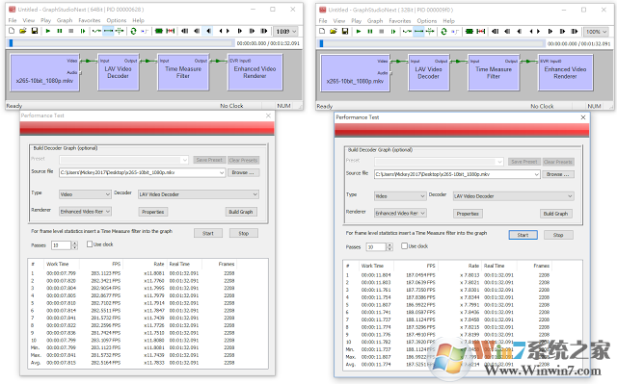This screenshot has width=617, height=384.
Task: Click green crossed-lines connect icon, 32bit window
Action: coord(430,31)
